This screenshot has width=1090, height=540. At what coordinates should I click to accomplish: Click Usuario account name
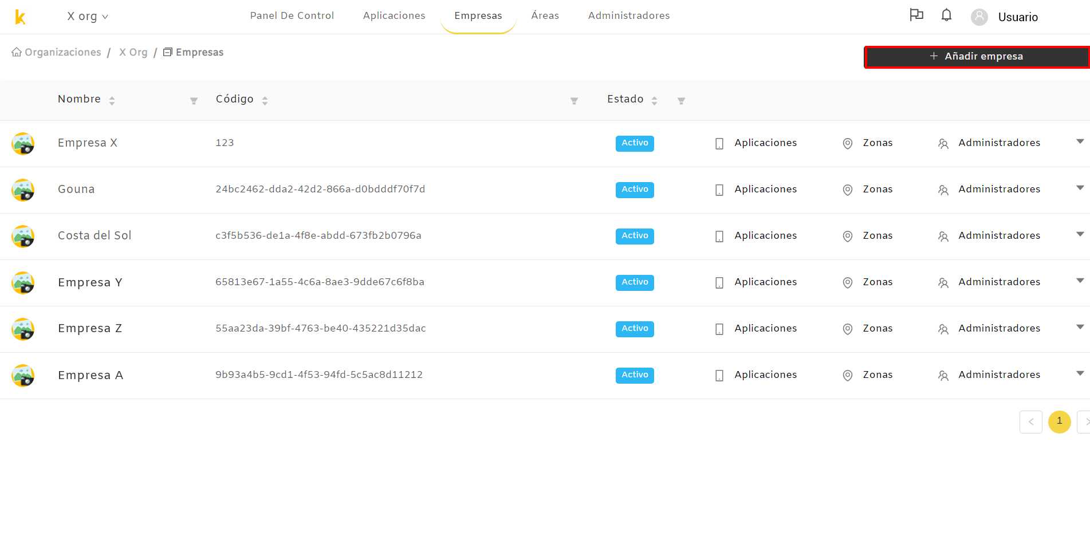[x=1018, y=17]
